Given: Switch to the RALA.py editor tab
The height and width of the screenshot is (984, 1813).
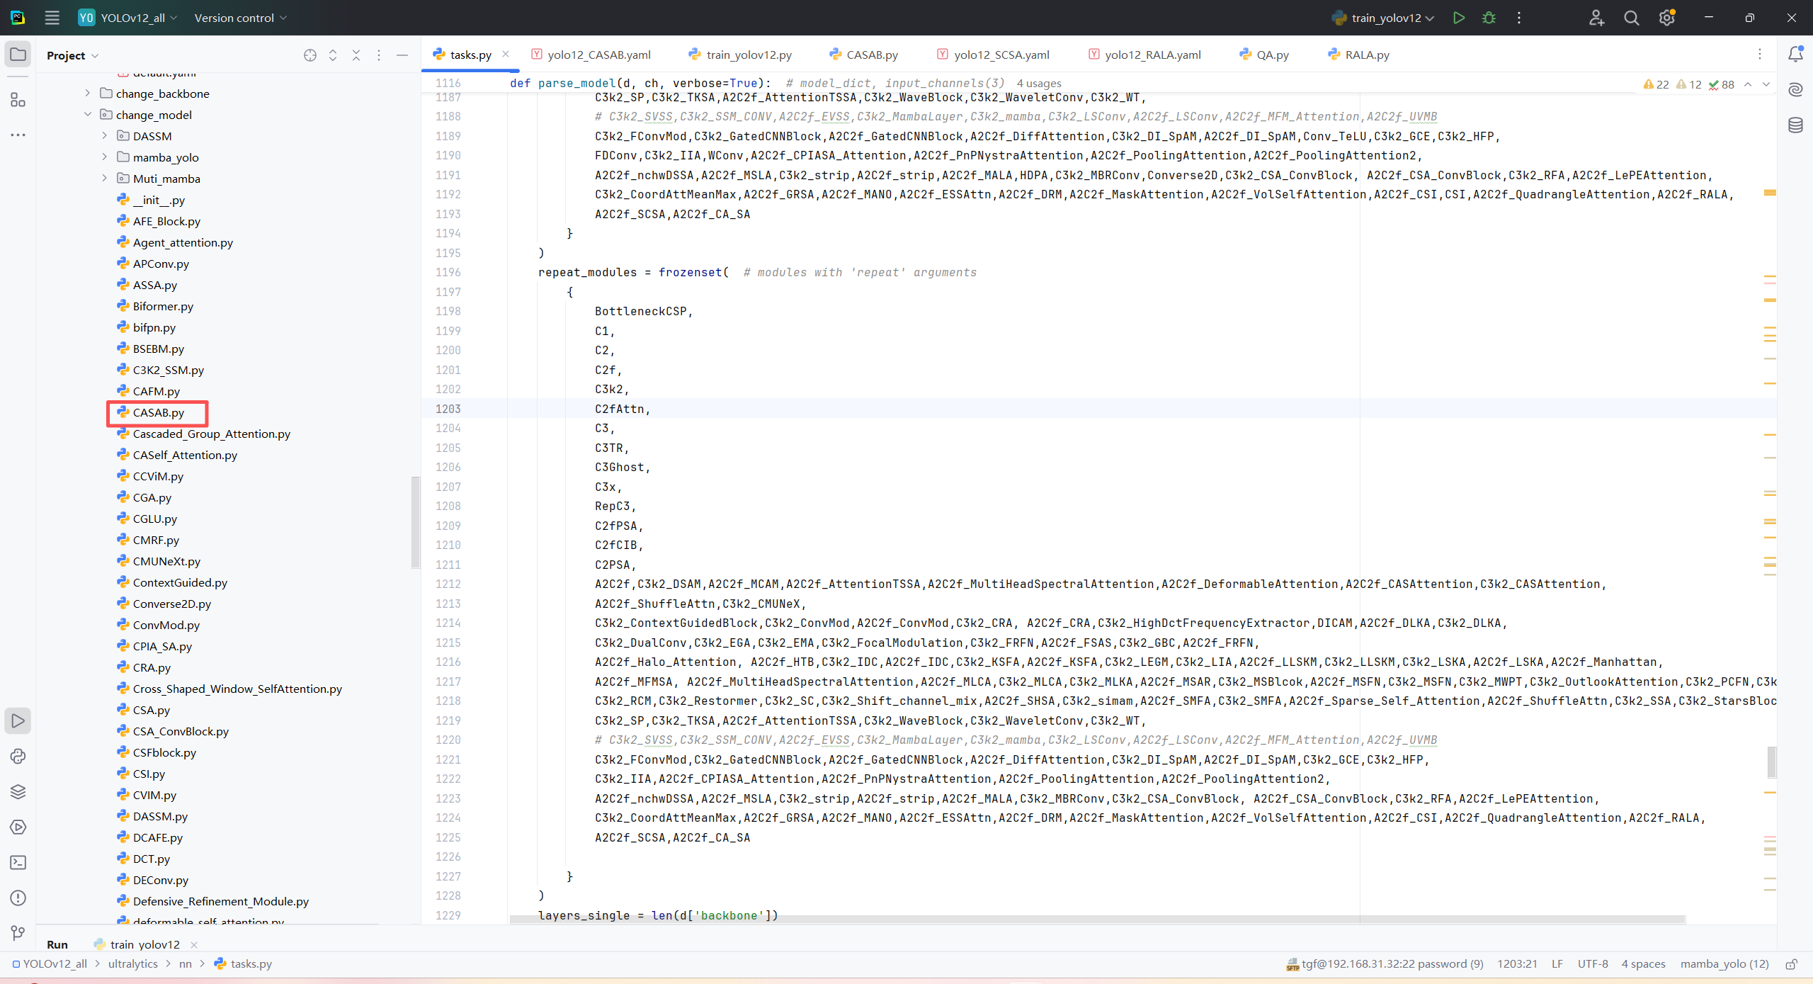Looking at the screenshot, I should tap(1366, 55).
